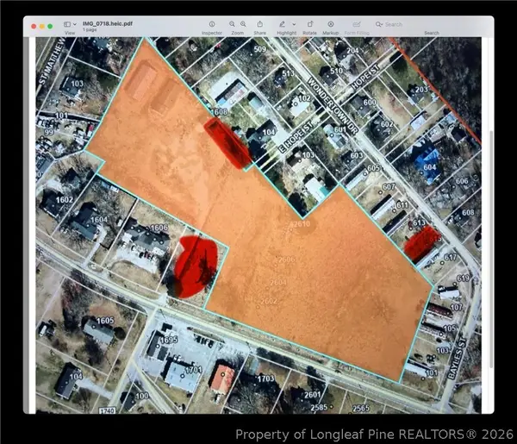Click parcel label 2602 on the map

tap(269, 301)
